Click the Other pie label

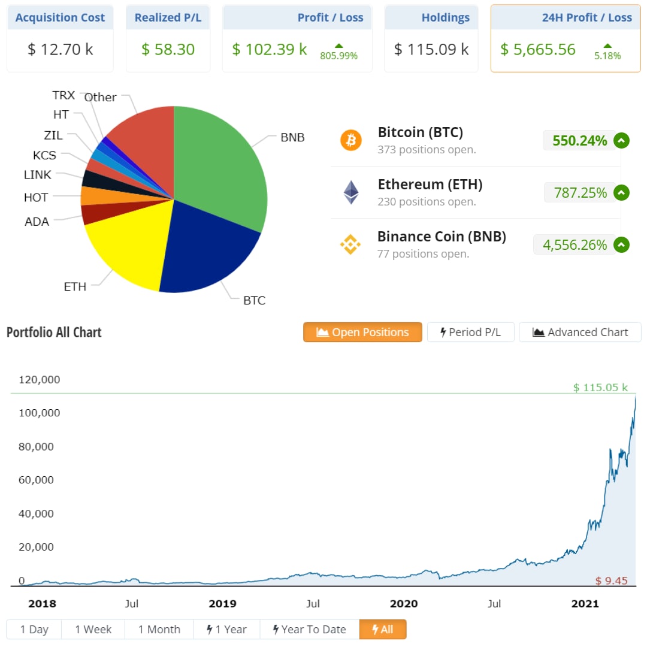point(100,98)
